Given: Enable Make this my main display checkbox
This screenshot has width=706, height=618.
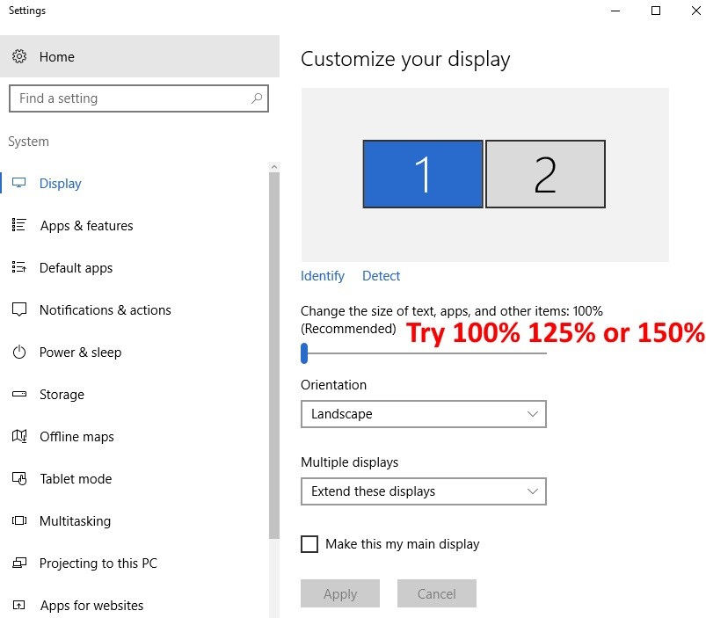Looking at the screenshot, I should (309, 544).
